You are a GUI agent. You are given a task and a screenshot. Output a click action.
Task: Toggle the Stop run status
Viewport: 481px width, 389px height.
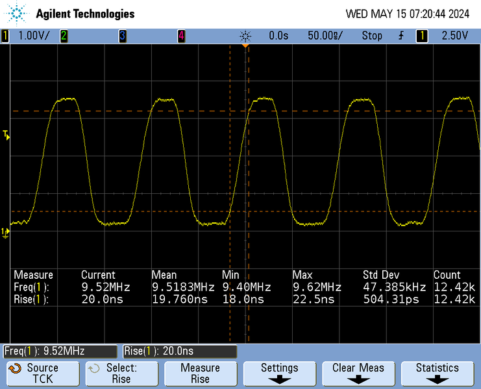(371, 36)
